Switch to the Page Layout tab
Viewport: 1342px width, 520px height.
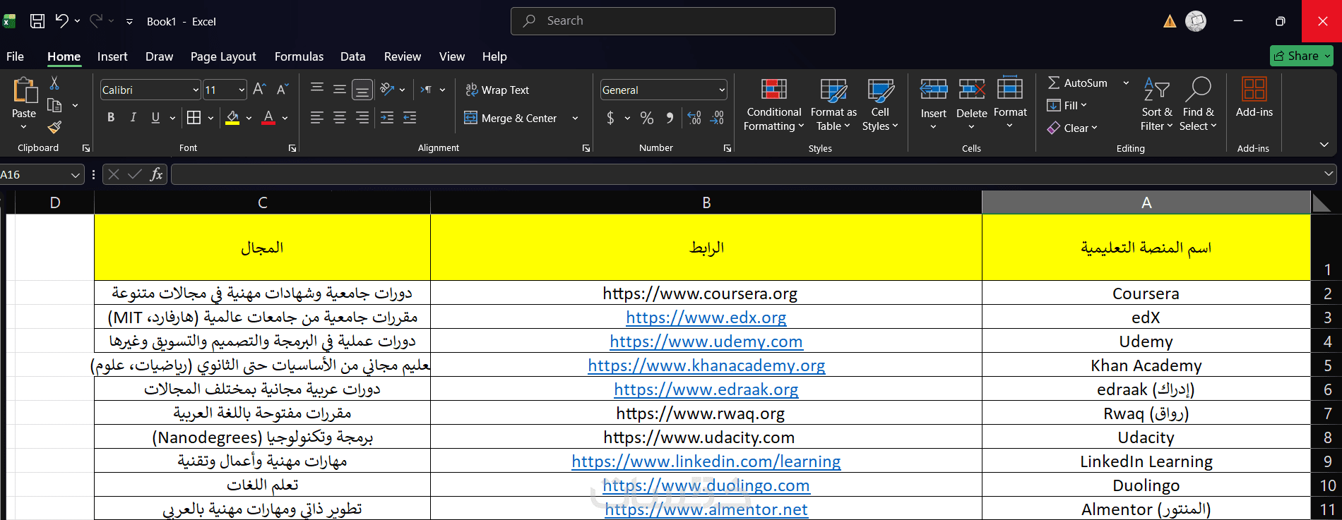(223, 56)
